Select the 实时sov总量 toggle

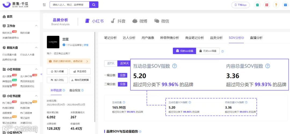[x=184, y=51]
